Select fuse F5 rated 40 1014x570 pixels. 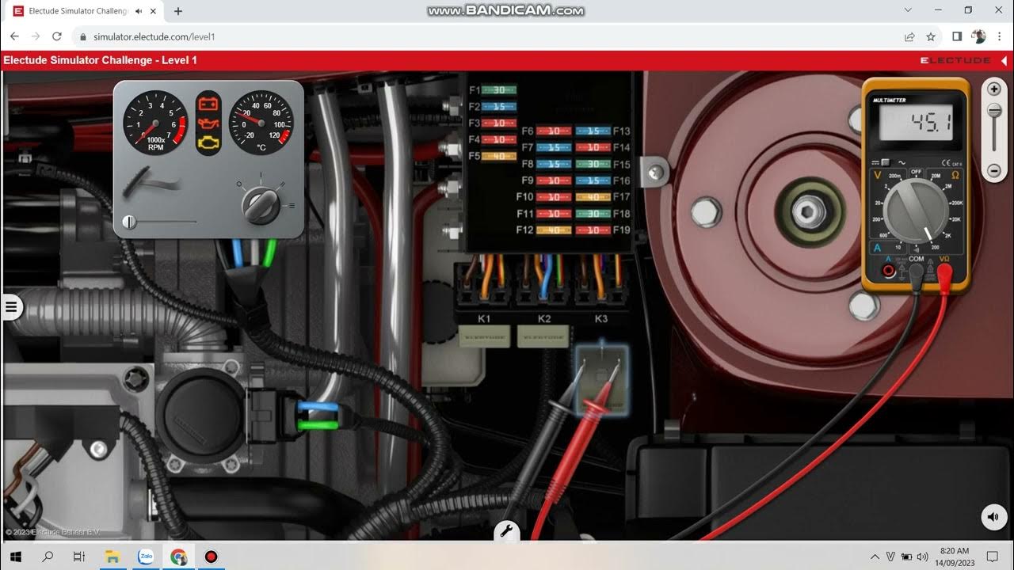(x=499, y=157)
